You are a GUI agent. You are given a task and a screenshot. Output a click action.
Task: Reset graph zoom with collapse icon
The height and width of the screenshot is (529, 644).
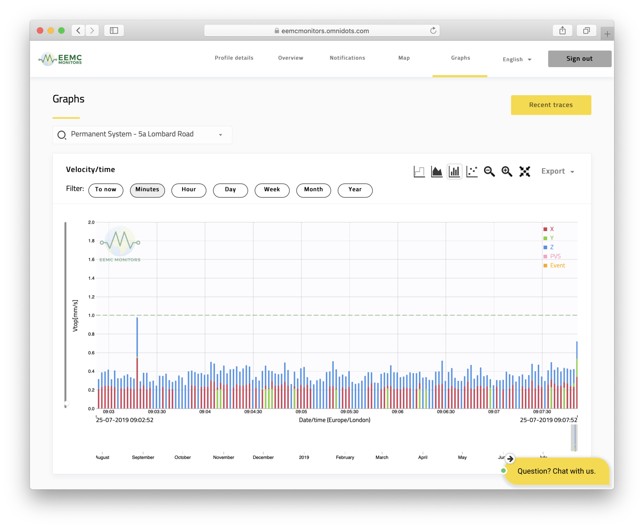pyautogui.click(x=525, y=172)
